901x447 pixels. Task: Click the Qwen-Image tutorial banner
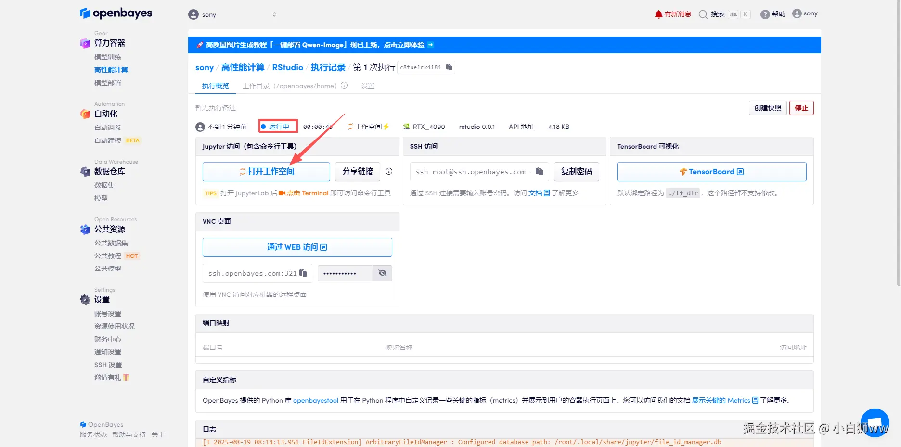click(x=504, y=45)
